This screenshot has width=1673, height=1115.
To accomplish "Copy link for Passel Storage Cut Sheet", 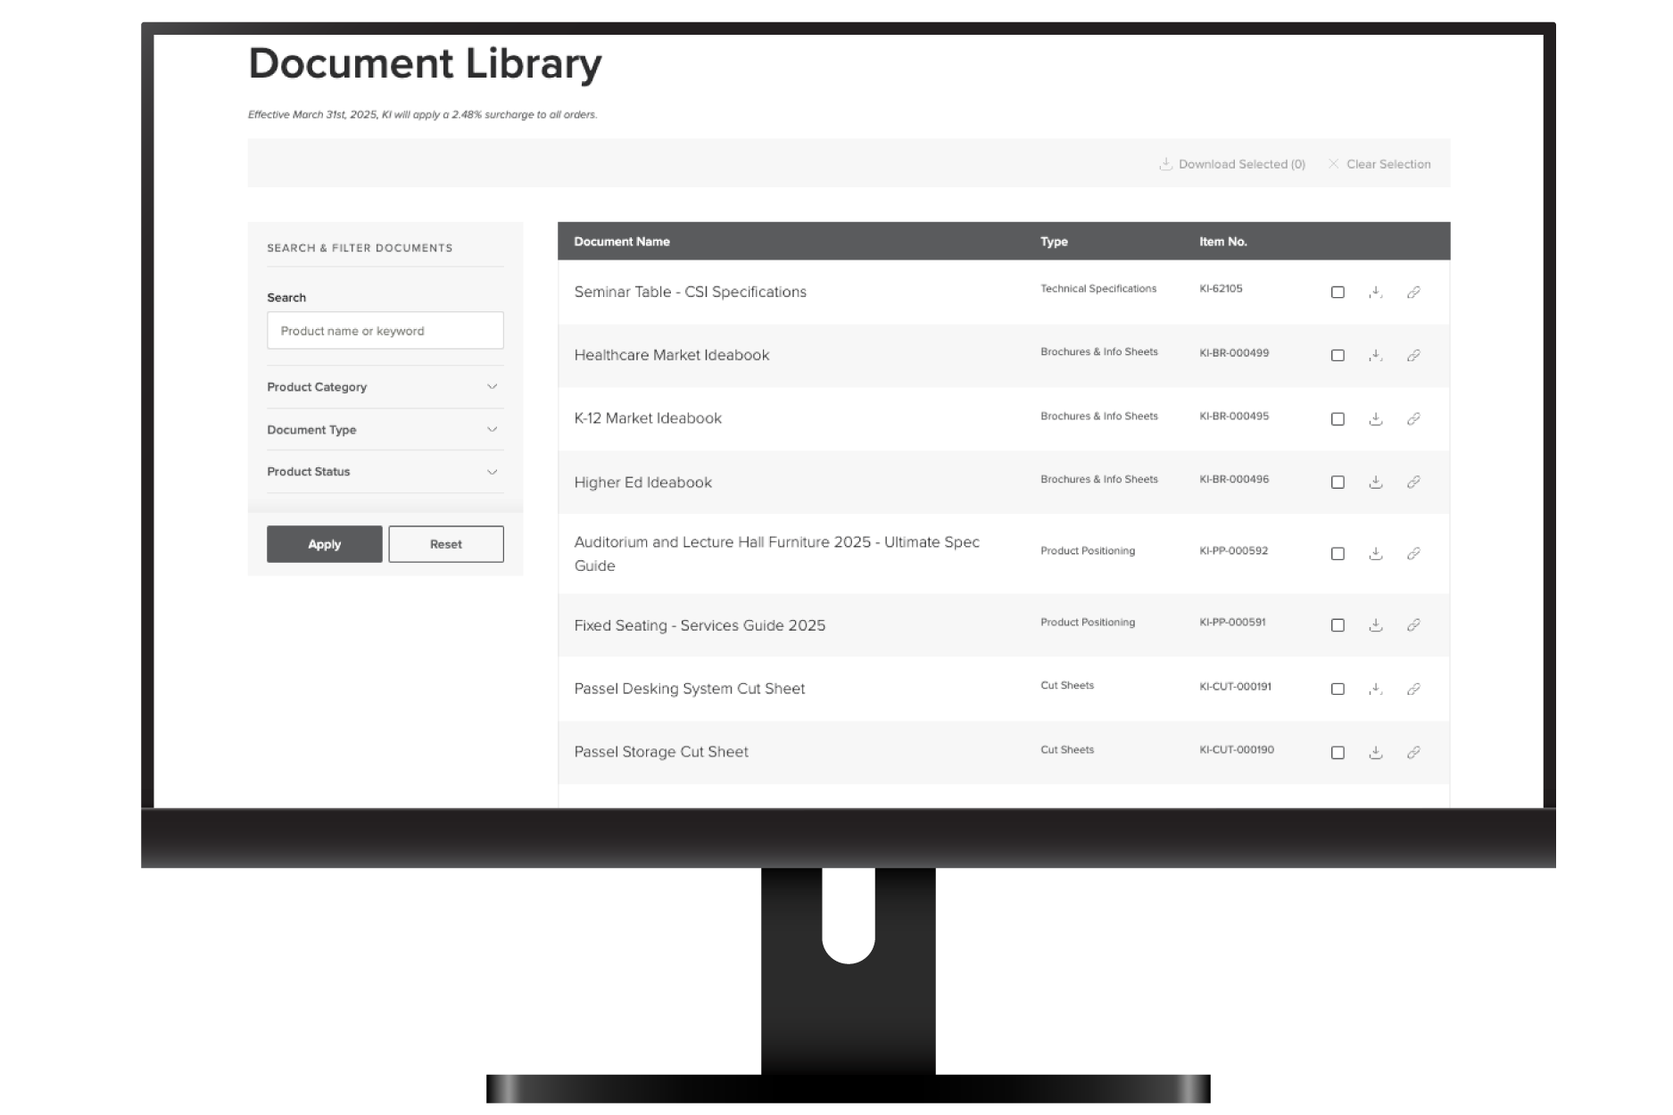I will click(x=1413, y=753).
